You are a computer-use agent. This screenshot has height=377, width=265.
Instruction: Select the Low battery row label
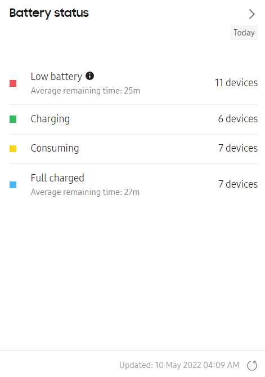(x=56, y=77)
